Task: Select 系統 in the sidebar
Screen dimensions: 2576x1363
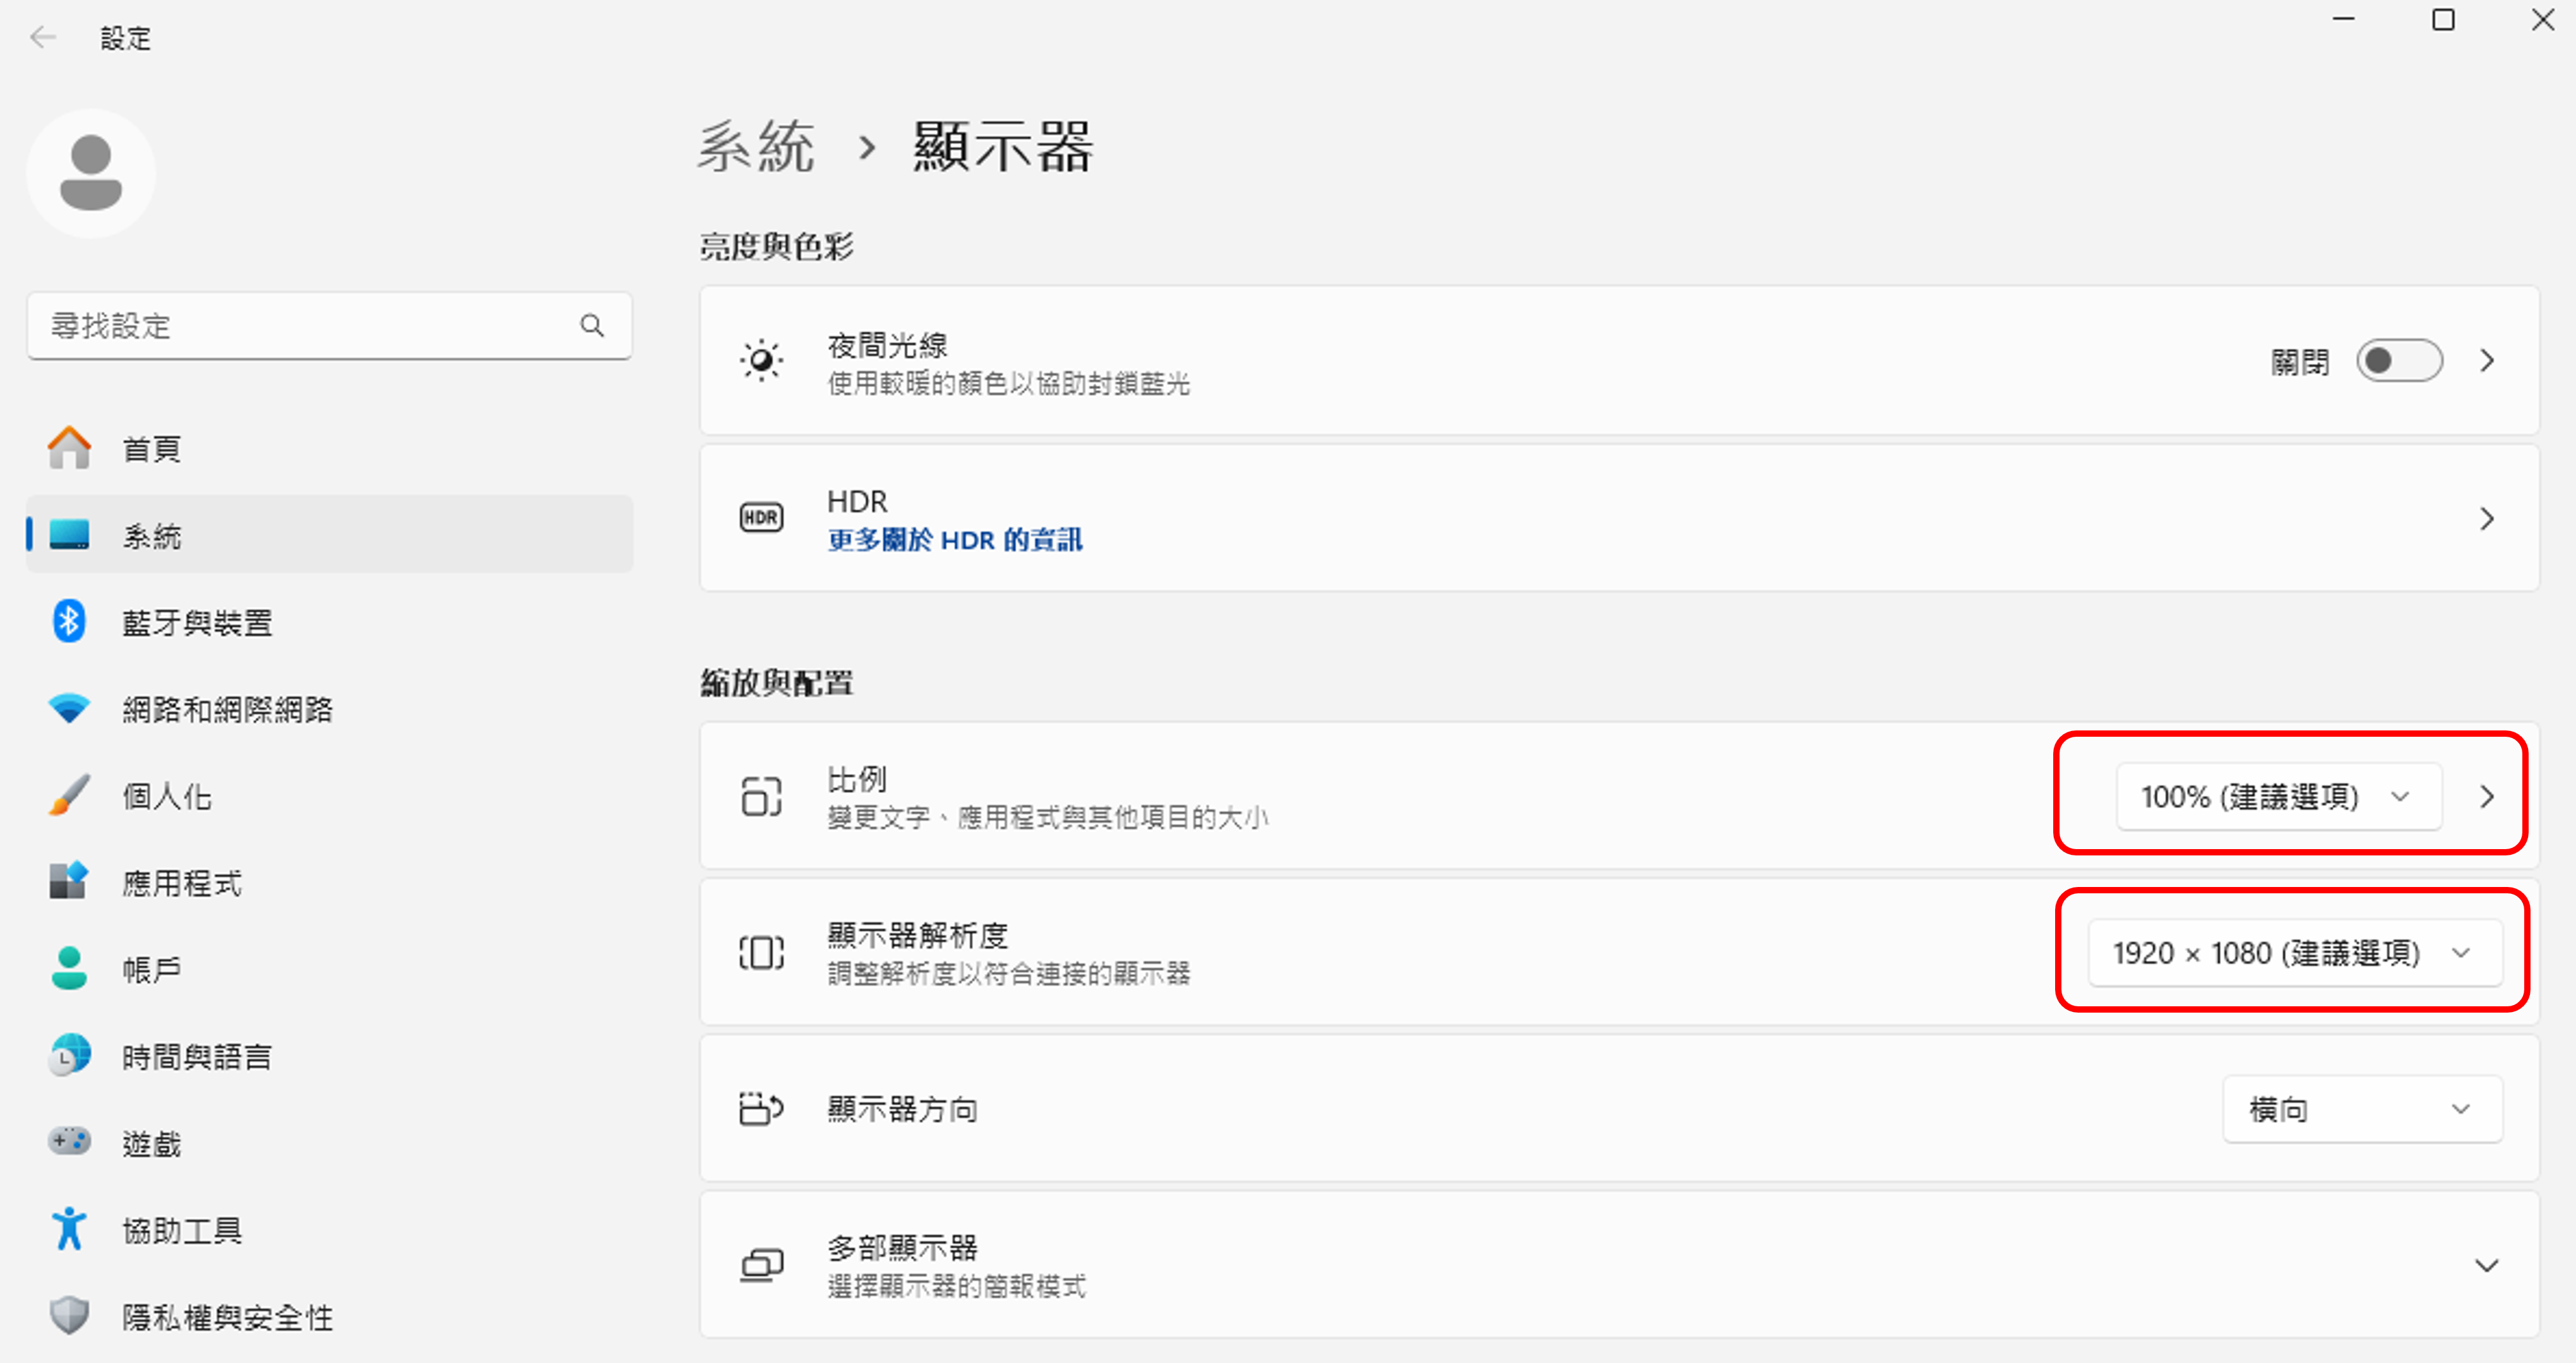Action: point(330,534)
